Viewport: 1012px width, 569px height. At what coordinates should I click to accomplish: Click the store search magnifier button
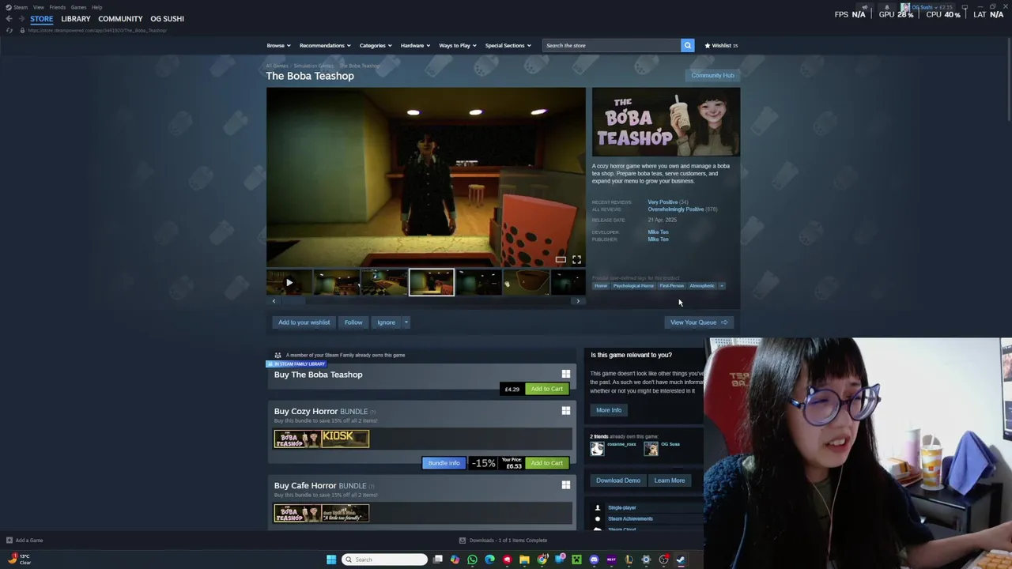point(687,45)
